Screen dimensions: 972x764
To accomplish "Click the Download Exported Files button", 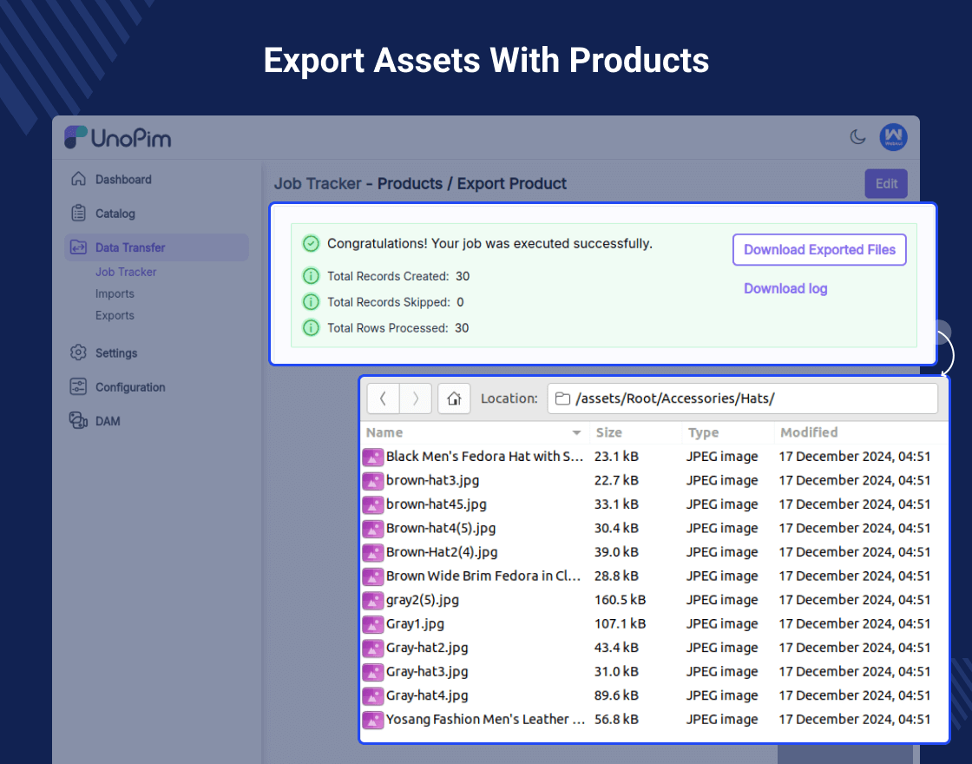I will coord(818,249).
